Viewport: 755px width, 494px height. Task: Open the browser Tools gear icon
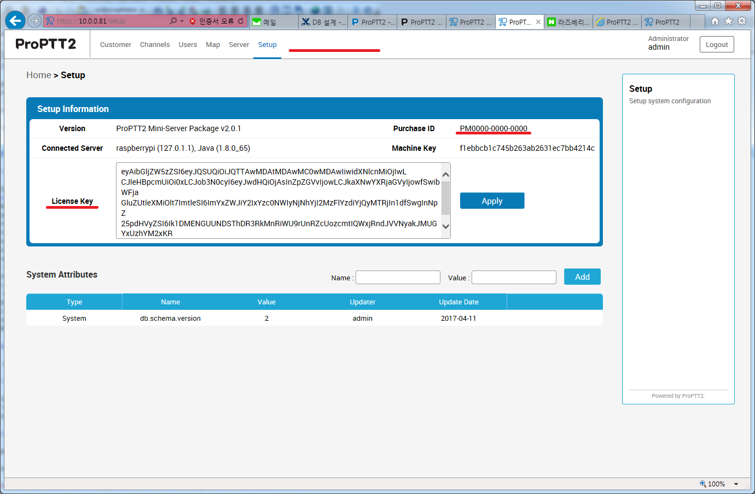coord(742,21)
